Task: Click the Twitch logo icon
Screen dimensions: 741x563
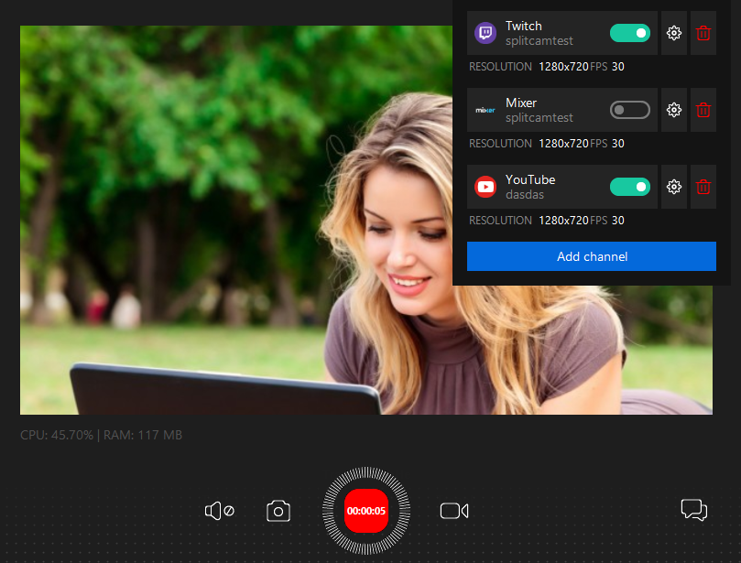Action: tap(485, 33)
